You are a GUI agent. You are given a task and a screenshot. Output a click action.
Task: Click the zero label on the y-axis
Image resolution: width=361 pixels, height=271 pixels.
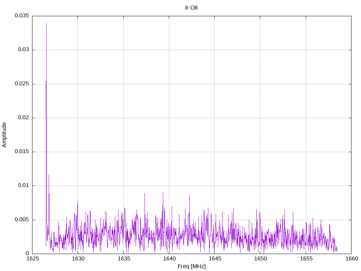(27, 254)
